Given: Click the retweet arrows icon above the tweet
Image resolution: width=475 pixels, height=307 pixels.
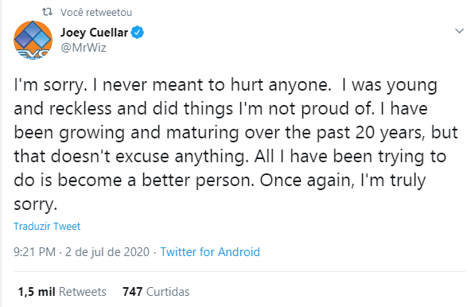Looking at the screenshot, I should point(47,12).
